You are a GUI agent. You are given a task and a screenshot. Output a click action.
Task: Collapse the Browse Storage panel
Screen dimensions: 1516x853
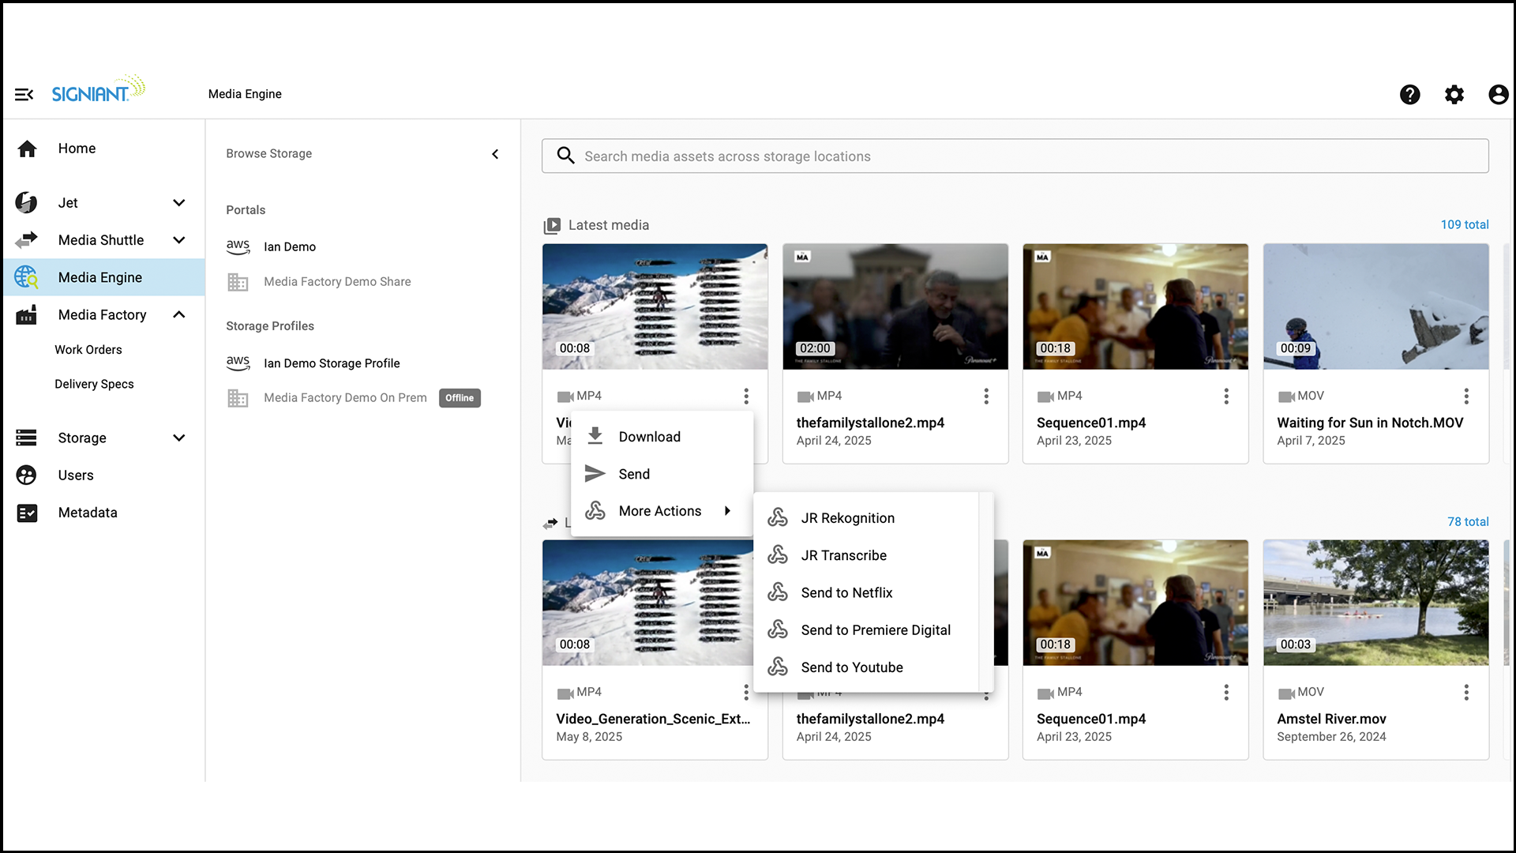495,154
